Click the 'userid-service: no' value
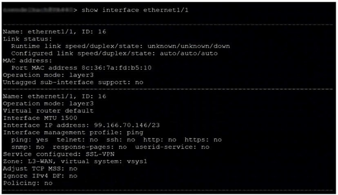 172,147
